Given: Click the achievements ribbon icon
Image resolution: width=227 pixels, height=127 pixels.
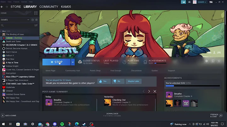Looking at the screenshot, I should pos(145,62).
